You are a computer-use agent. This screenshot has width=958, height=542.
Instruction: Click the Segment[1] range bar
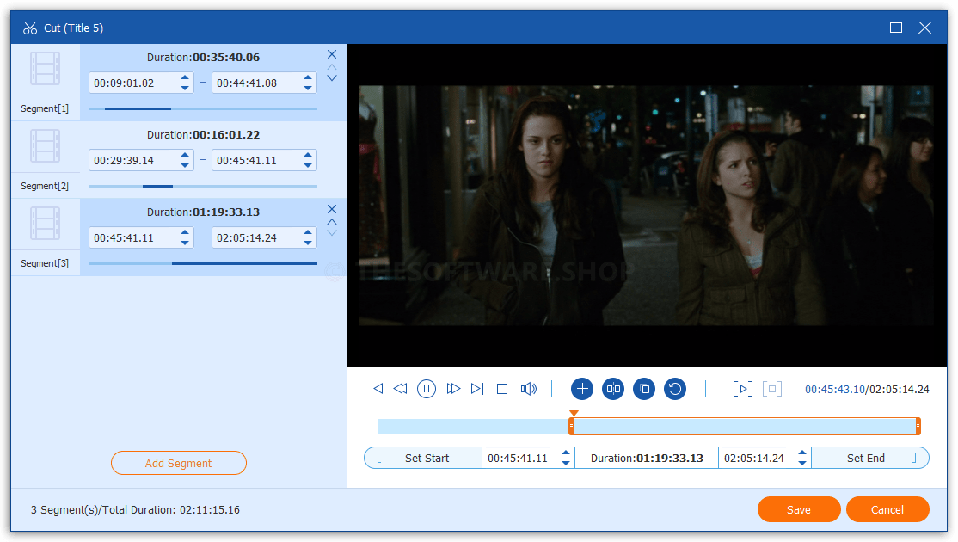tap(203, 108)
